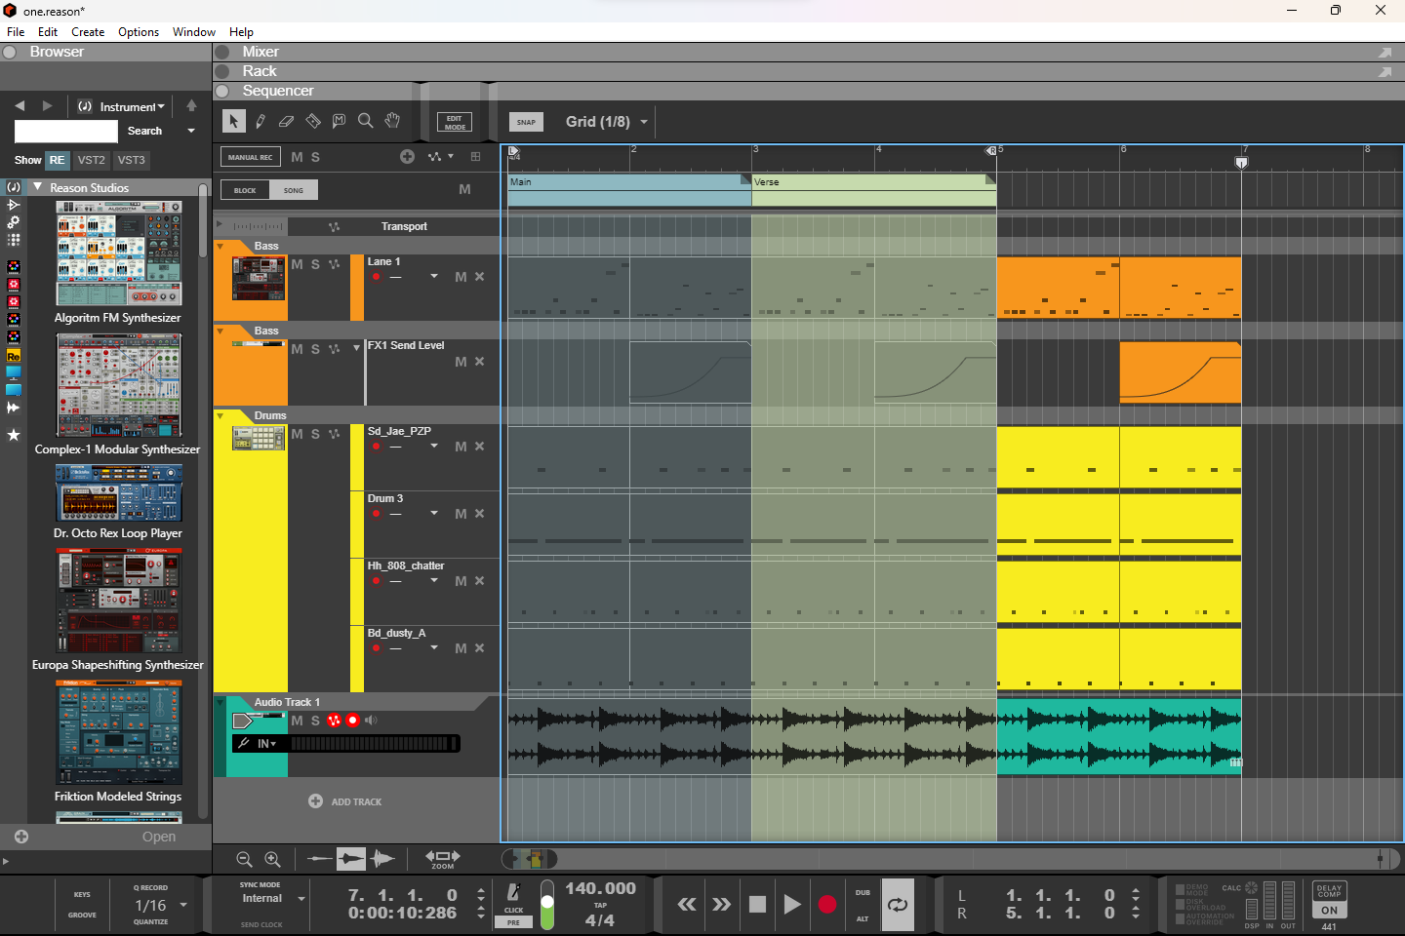Open the File menu
The width and height of the screenshot is (1405, 936).
click(x=16, y=32)
